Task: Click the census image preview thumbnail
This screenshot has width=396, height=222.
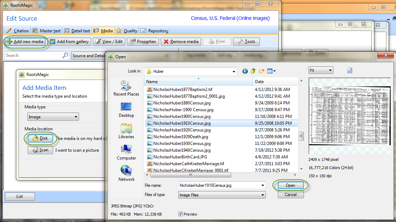Action: tap(350, 115)
